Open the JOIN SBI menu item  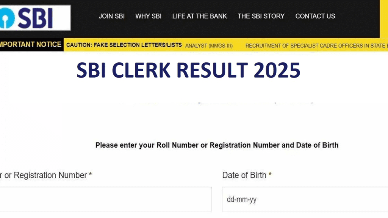112,16
